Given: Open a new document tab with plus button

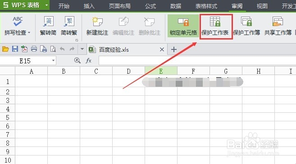Looking at the screenshot, I should click(x=174, y=49).
